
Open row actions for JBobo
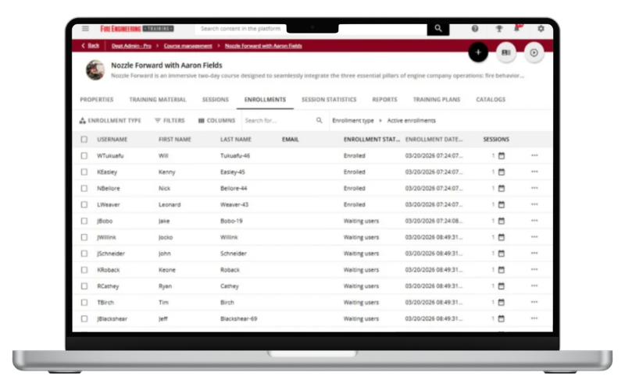pyautogui.click(x=534, y=221)
